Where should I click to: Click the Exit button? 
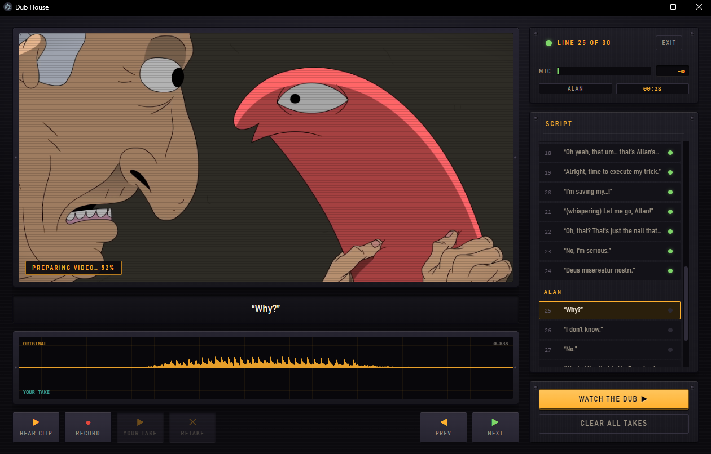669,43
